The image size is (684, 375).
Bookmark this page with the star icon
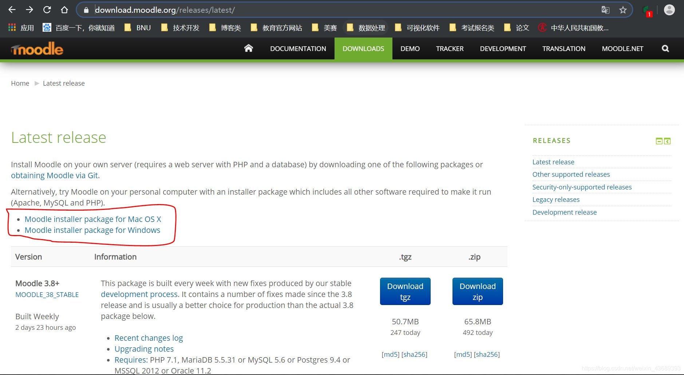pyautogui.click(x=623, y=10)
